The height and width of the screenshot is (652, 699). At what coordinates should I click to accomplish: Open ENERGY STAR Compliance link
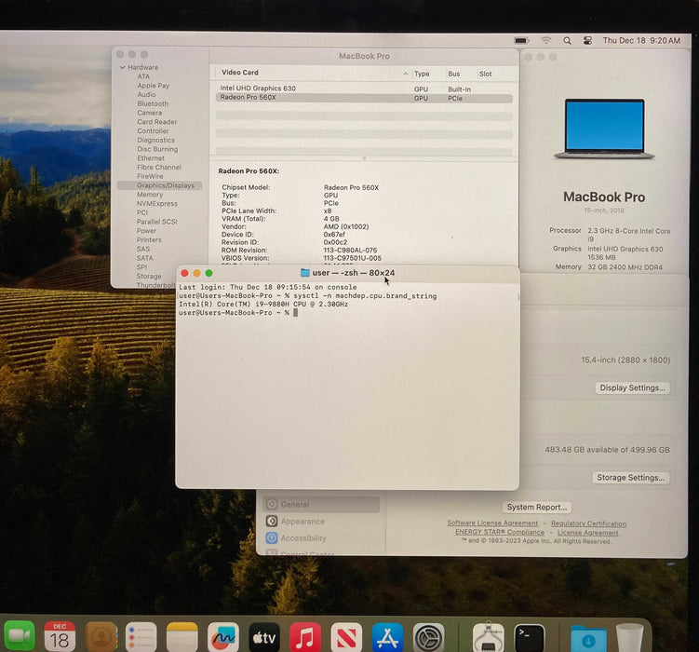point(500,532)
